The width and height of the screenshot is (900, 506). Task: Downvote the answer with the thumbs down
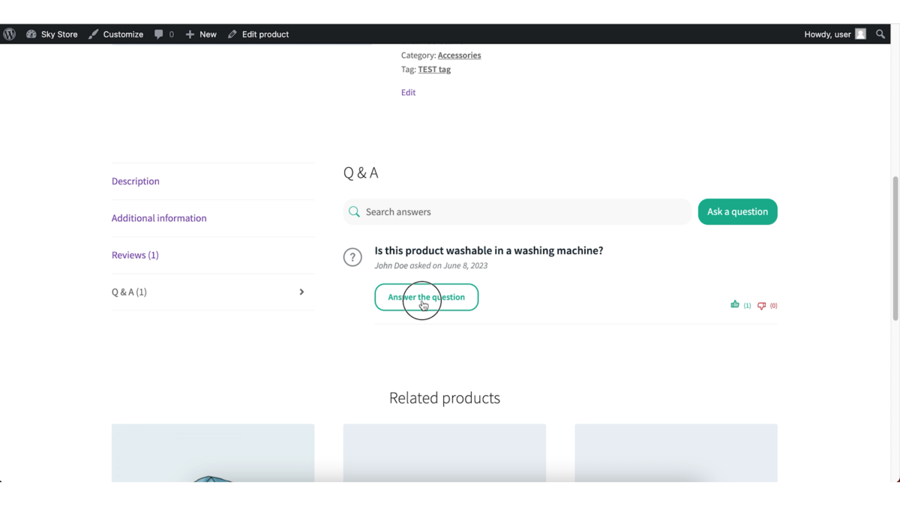[x=760, y=305]
